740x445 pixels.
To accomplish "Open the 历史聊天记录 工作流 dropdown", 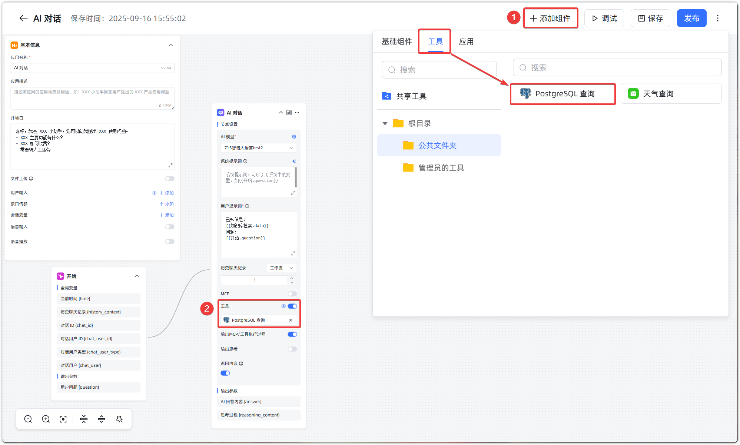I will click(x=281, y=268).
